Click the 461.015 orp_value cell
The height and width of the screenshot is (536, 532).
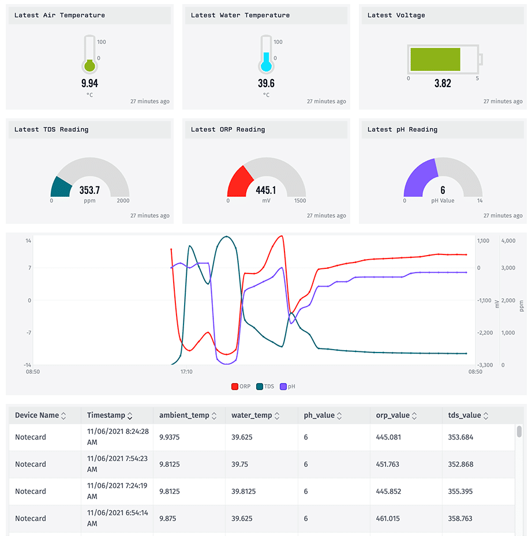tap(388, 519)
